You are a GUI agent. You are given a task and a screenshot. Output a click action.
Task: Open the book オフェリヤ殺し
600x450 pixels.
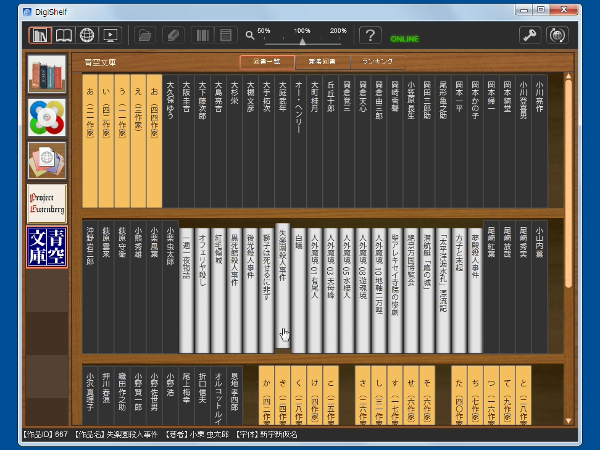(203, 291)
